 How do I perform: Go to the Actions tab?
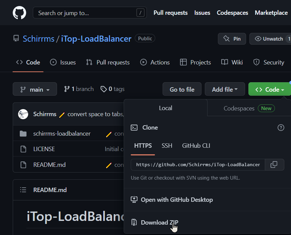point(155,62)
